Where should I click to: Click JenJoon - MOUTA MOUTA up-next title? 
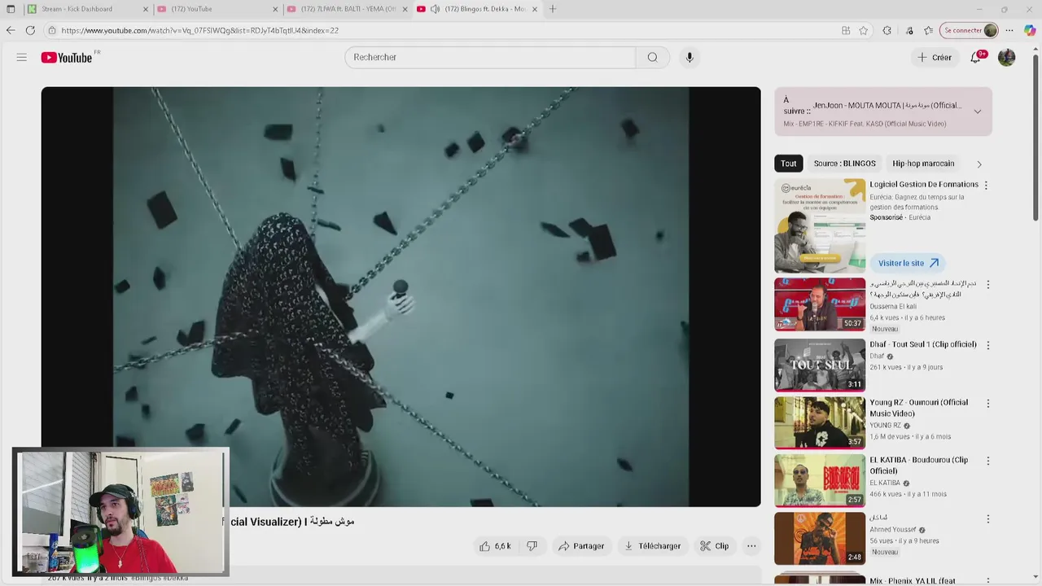tap(887, 105)
